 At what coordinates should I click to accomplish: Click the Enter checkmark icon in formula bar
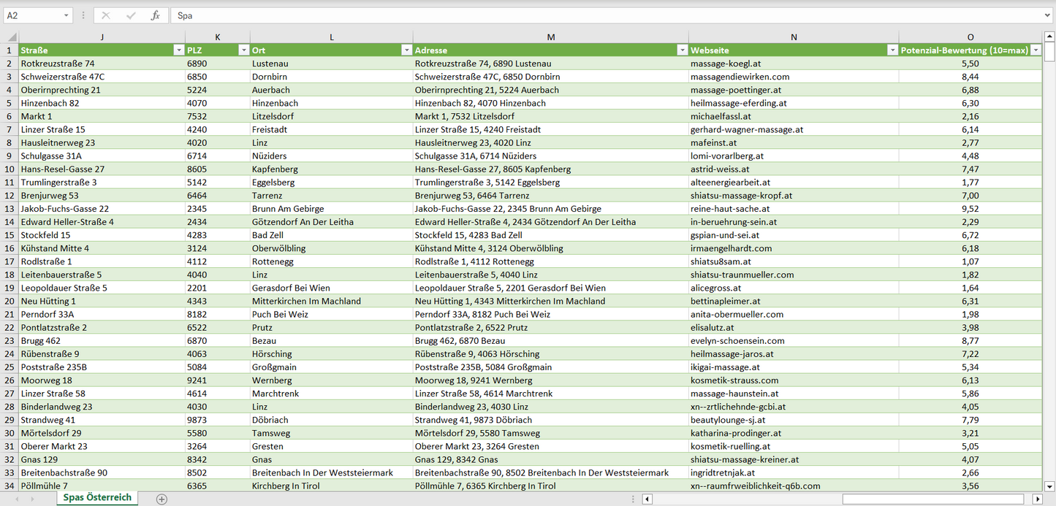point(131,15)
